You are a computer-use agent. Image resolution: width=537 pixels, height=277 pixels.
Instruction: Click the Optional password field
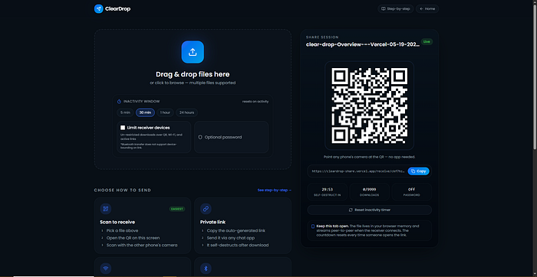[231, 137]
